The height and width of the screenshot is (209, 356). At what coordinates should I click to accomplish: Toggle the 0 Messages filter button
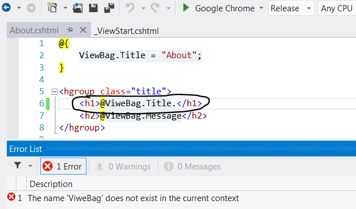(192, 167)
